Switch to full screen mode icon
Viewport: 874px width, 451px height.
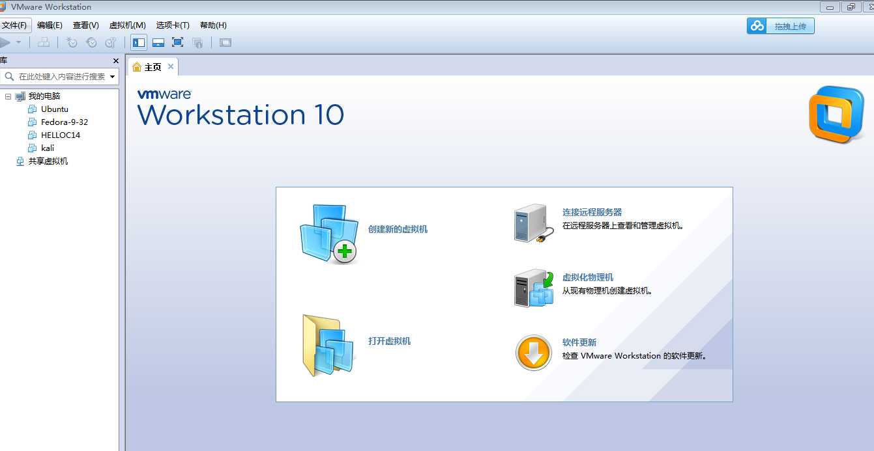point(177,42)
